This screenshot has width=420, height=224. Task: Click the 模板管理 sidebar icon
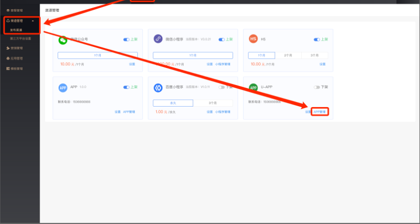(x=8, y=68)
